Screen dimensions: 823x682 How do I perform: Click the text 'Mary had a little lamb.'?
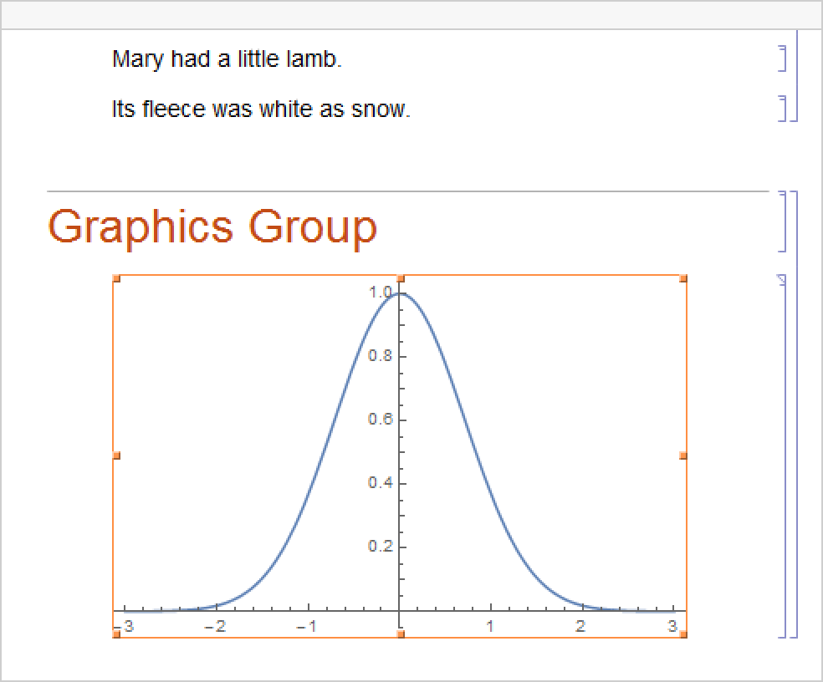click(x=227, y=59)
